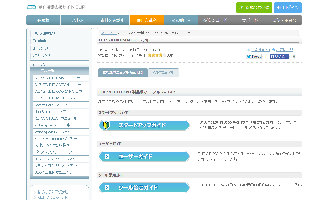Open CLIP STUDIO ACTION manual sidebar entry

pos(61,85)
